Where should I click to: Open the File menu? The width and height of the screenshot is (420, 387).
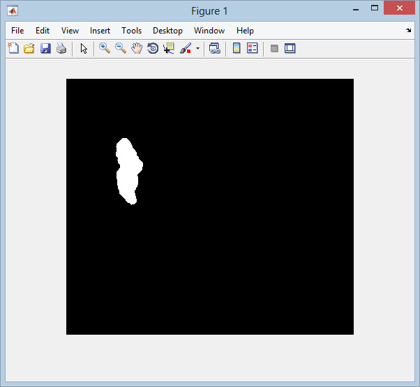click(x=17, y=31)
